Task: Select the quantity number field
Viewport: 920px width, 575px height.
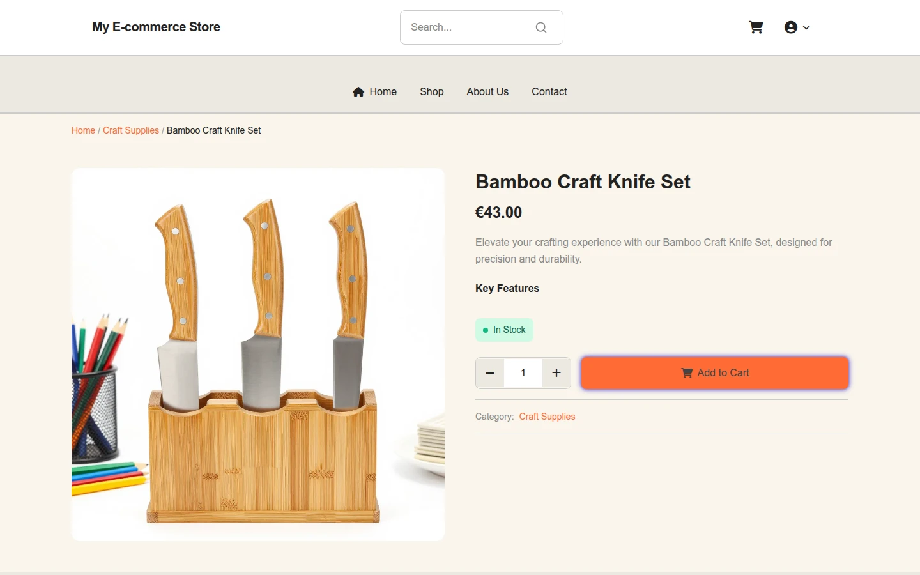Action: click(x=523, y=373)
